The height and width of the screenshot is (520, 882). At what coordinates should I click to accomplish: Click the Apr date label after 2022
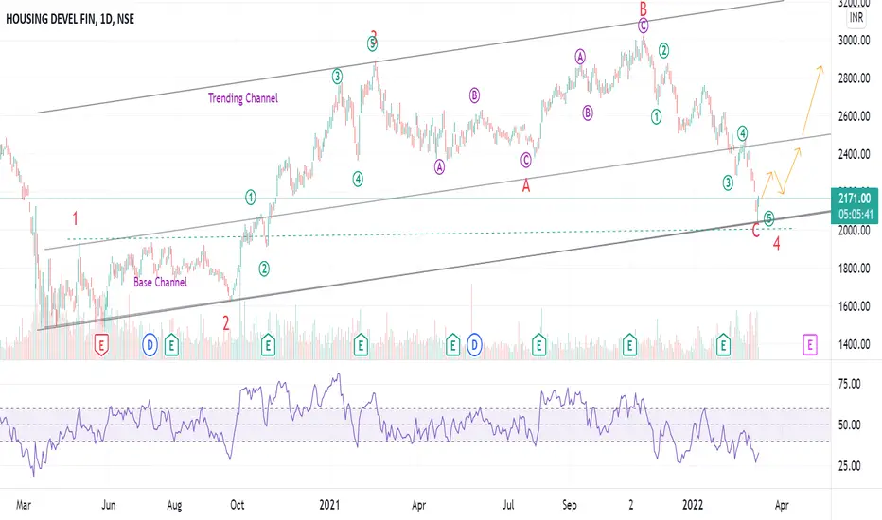click(x=782, y=506)
